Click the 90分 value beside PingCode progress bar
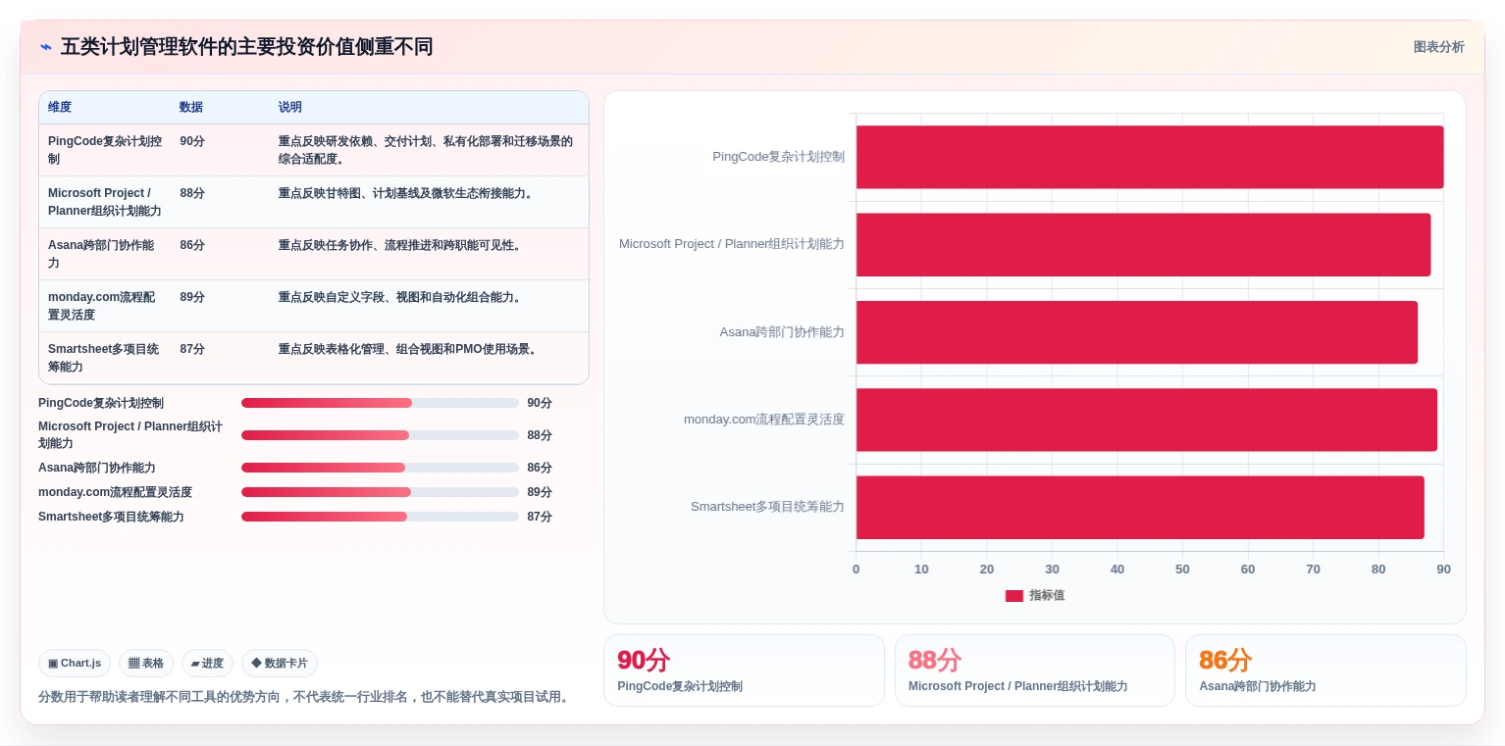The width and height of the screenshot is (1505, 746). [x=540, y=403]
